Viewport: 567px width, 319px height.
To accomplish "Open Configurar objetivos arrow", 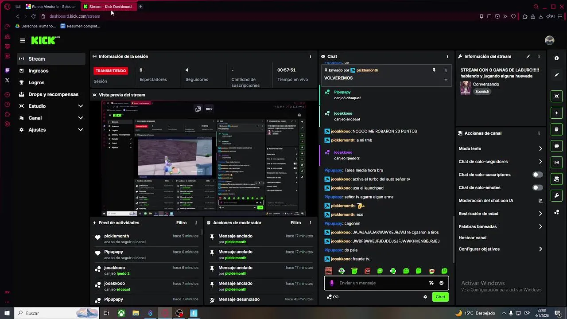I will click(540, 249).
